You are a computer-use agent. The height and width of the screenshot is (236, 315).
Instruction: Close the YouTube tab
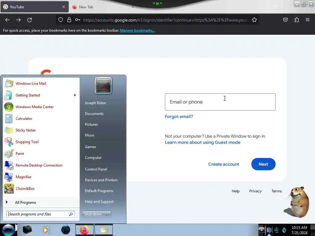tap(63, 7)
